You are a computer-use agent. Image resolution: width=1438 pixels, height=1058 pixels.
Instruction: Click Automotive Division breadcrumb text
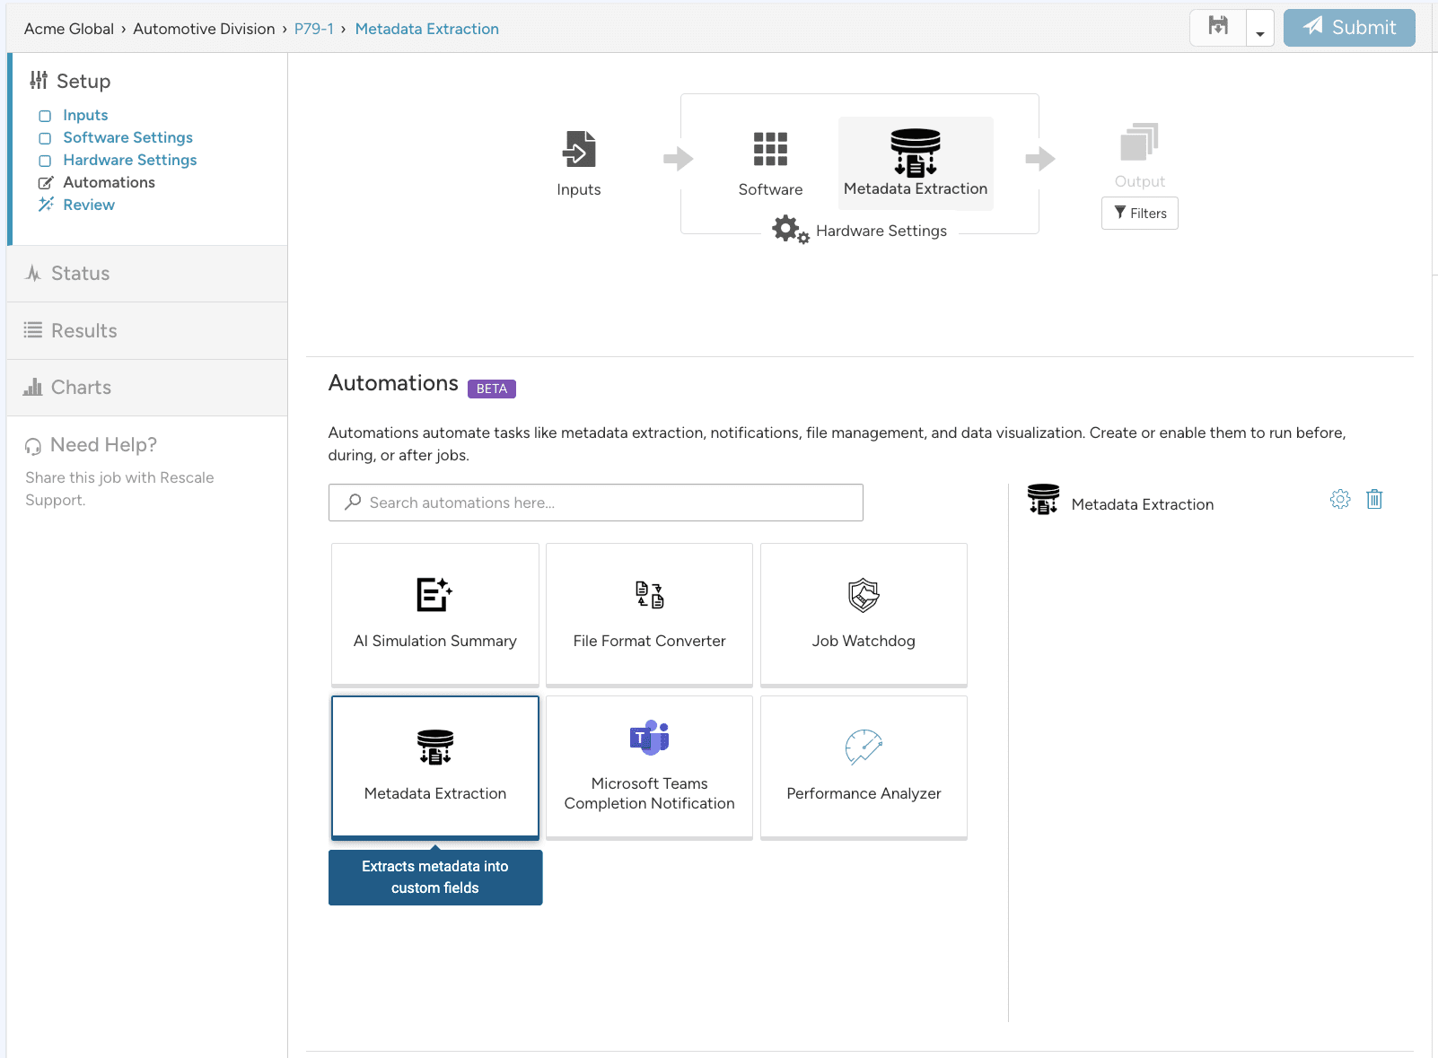(204, 29)
